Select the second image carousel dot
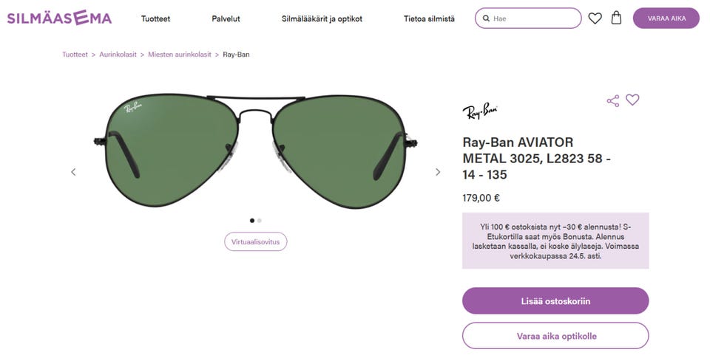This screenshot has height=358, width=710. point(260,221)
